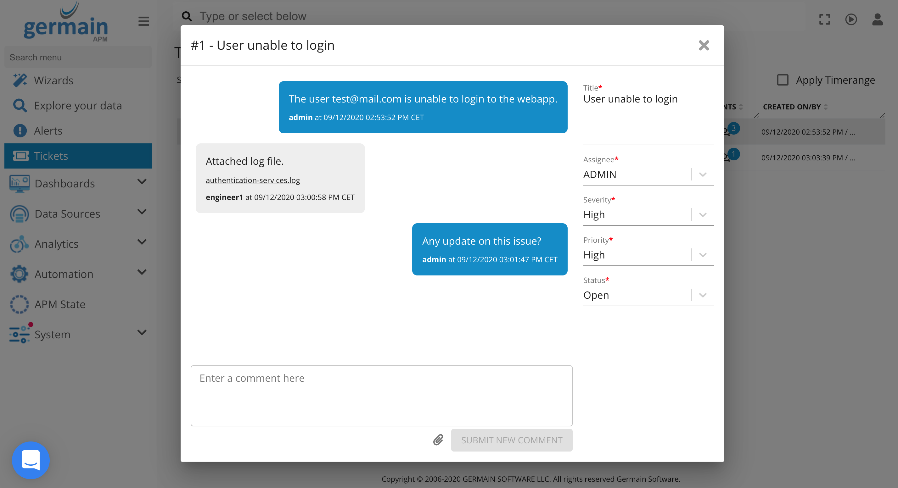Open the Status dropdown
The height and width of the screenshot is (488, 898).
coord(702,295)
